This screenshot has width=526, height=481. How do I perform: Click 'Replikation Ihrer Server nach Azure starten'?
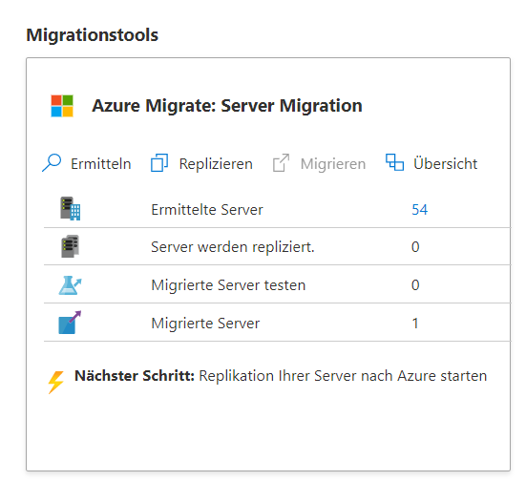(x=343, y=376)
